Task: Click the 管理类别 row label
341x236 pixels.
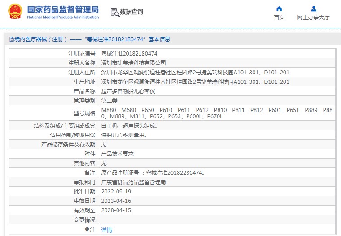Action: click(x=84, y=100)
